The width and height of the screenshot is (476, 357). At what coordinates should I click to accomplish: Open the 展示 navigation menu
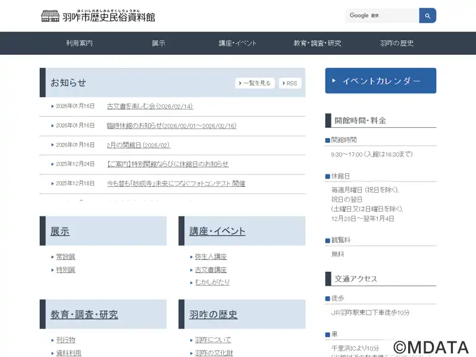coord(158,43)
